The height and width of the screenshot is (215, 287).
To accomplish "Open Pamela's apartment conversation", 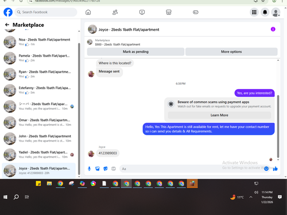I will [x=39, y=58].
